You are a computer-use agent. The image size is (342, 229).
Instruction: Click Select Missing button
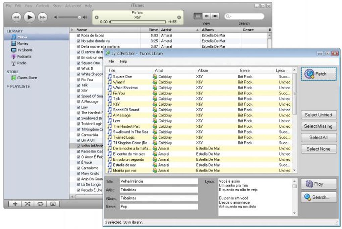[x=319, y=126]
